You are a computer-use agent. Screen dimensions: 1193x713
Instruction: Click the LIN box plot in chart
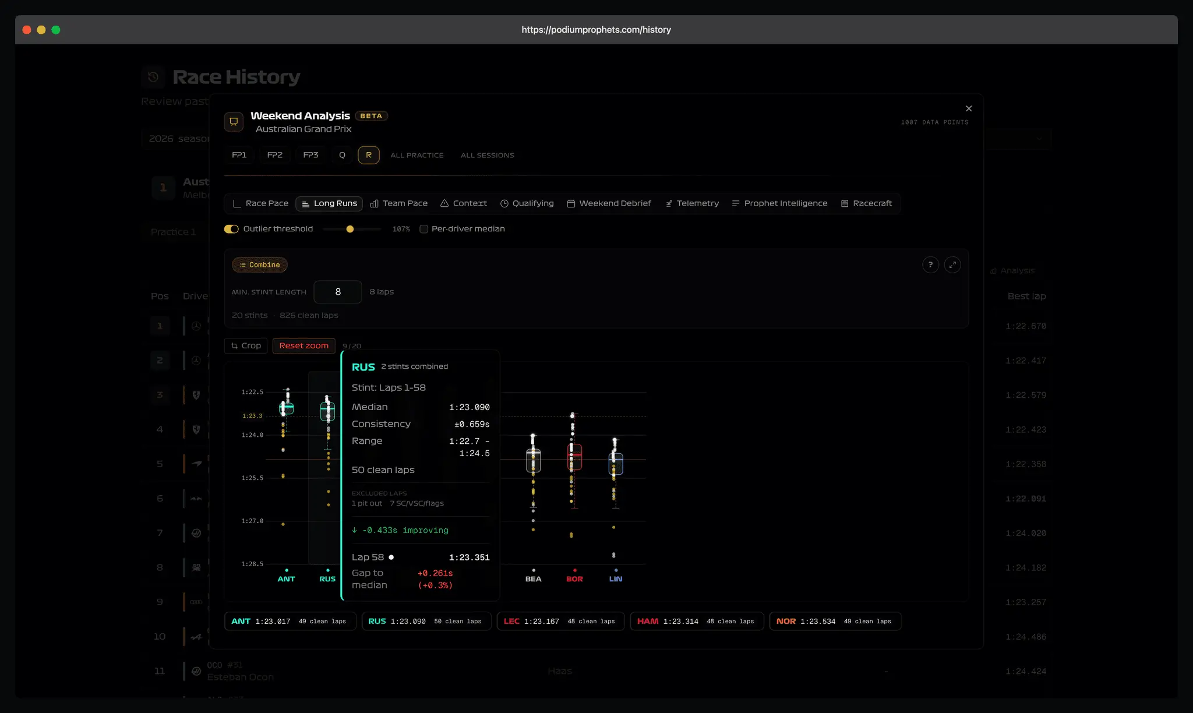[616, 464]
